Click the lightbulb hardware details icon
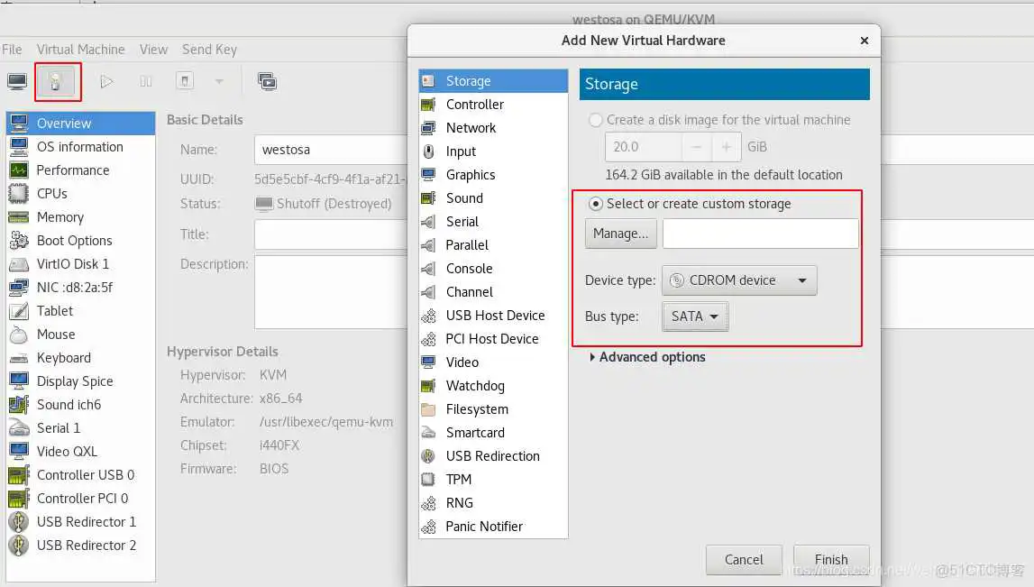The width and height of the screenshot is (1034, 587). coord(57,82)
